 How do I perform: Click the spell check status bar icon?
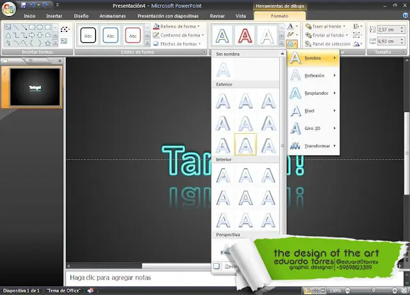point(91,290)
